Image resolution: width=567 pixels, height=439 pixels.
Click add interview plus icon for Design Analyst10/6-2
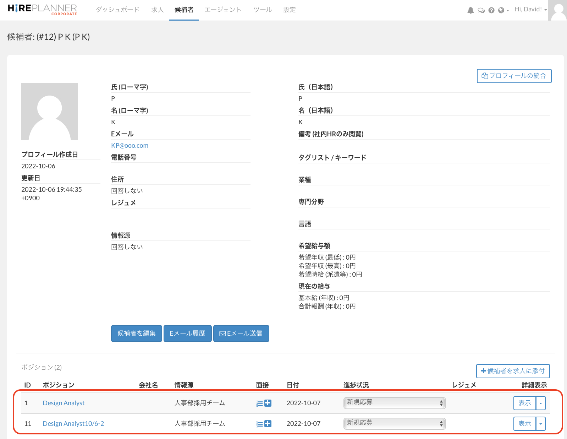tap(268, 424)
